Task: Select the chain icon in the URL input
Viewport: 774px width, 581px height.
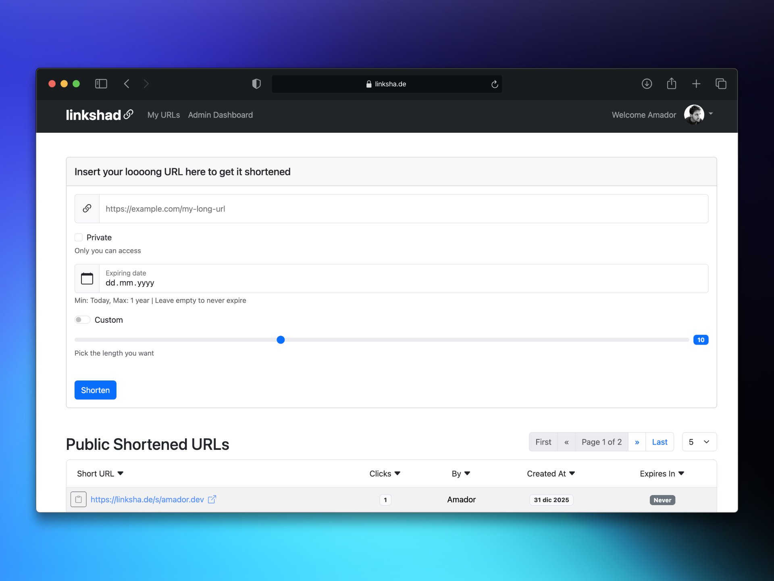Action: click(x=87, y=209)
